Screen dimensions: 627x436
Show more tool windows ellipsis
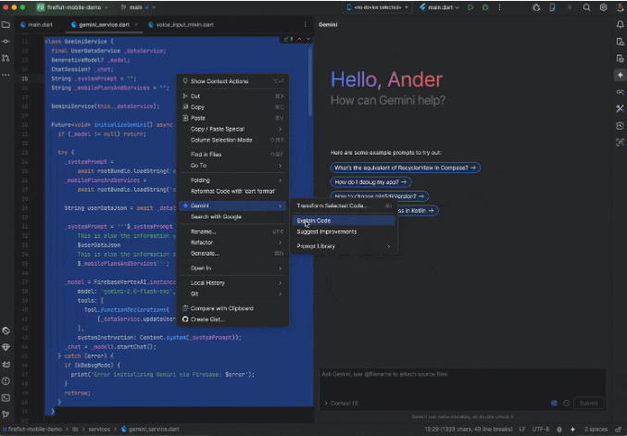pyautogui.click(x=6, y=75)
